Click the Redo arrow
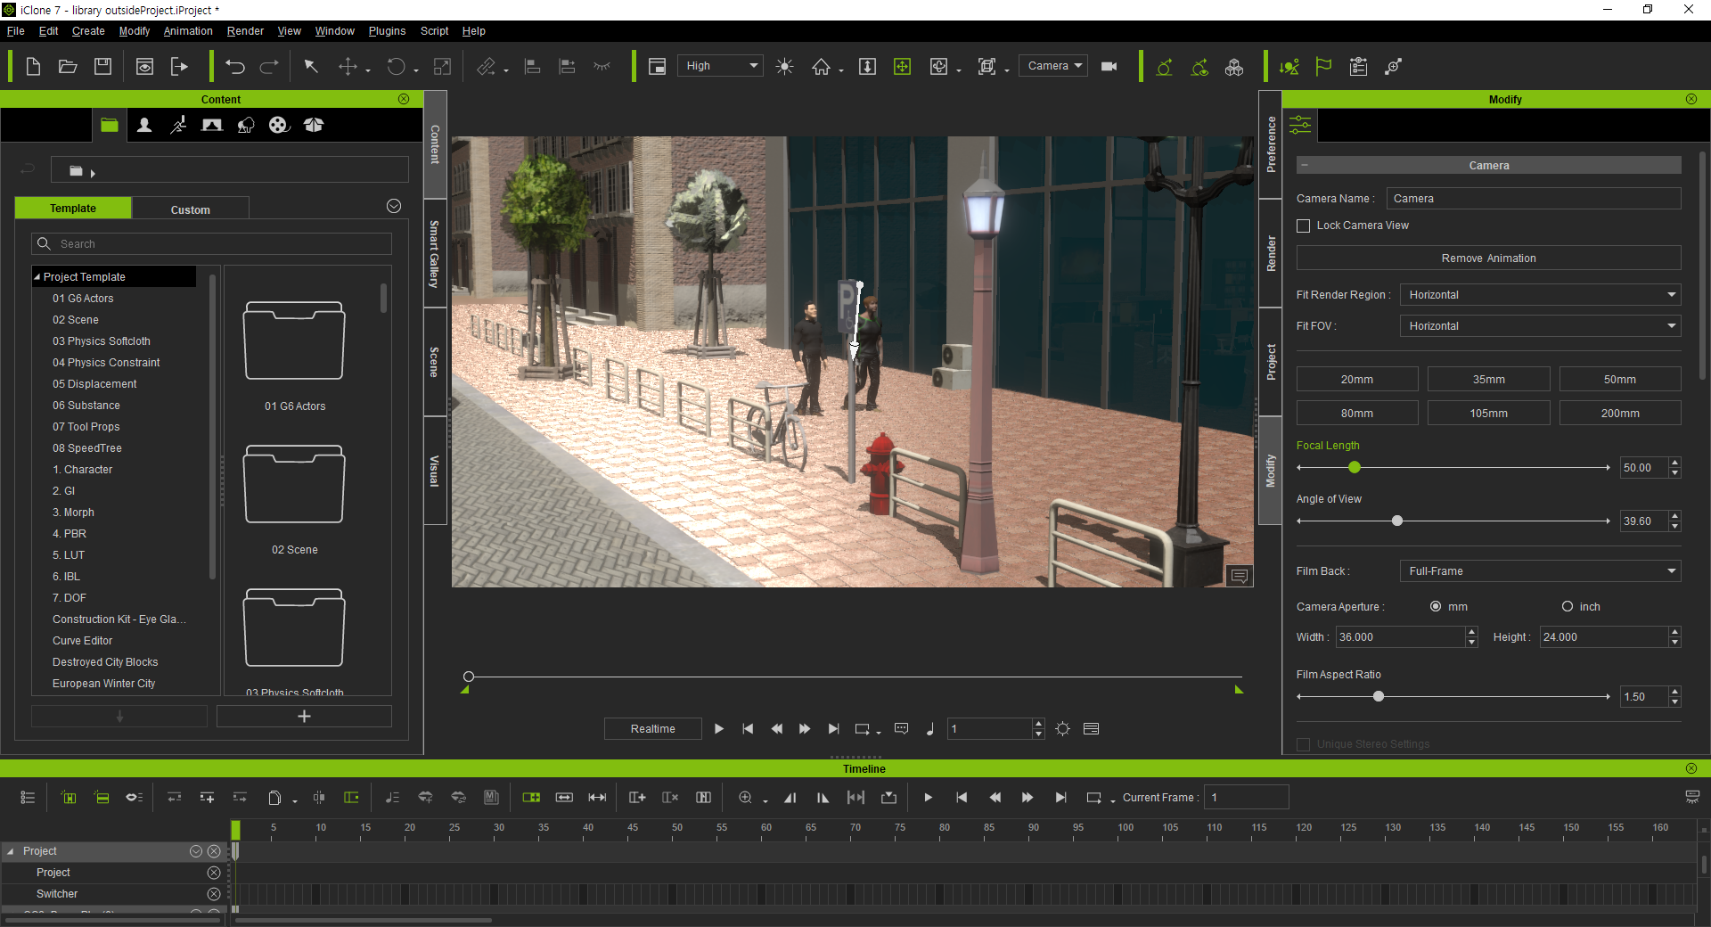 pos(269,67)
